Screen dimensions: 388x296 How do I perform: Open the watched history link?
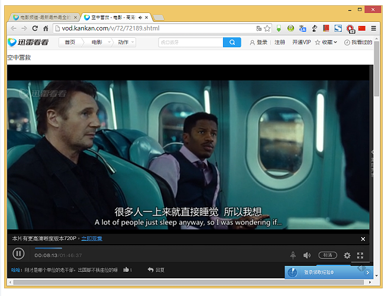tap(358, 42)
